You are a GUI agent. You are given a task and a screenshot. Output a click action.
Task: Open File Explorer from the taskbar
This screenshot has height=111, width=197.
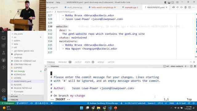click(x=98, y=108)
